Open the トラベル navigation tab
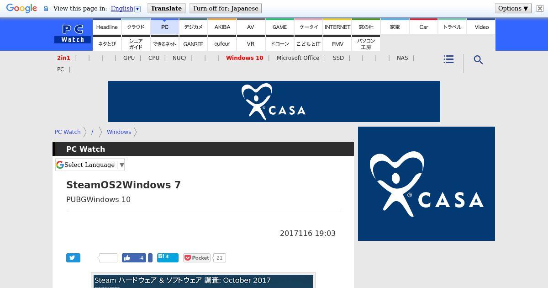This screenshot has width=548, height=288. click(x=452, y=27)
